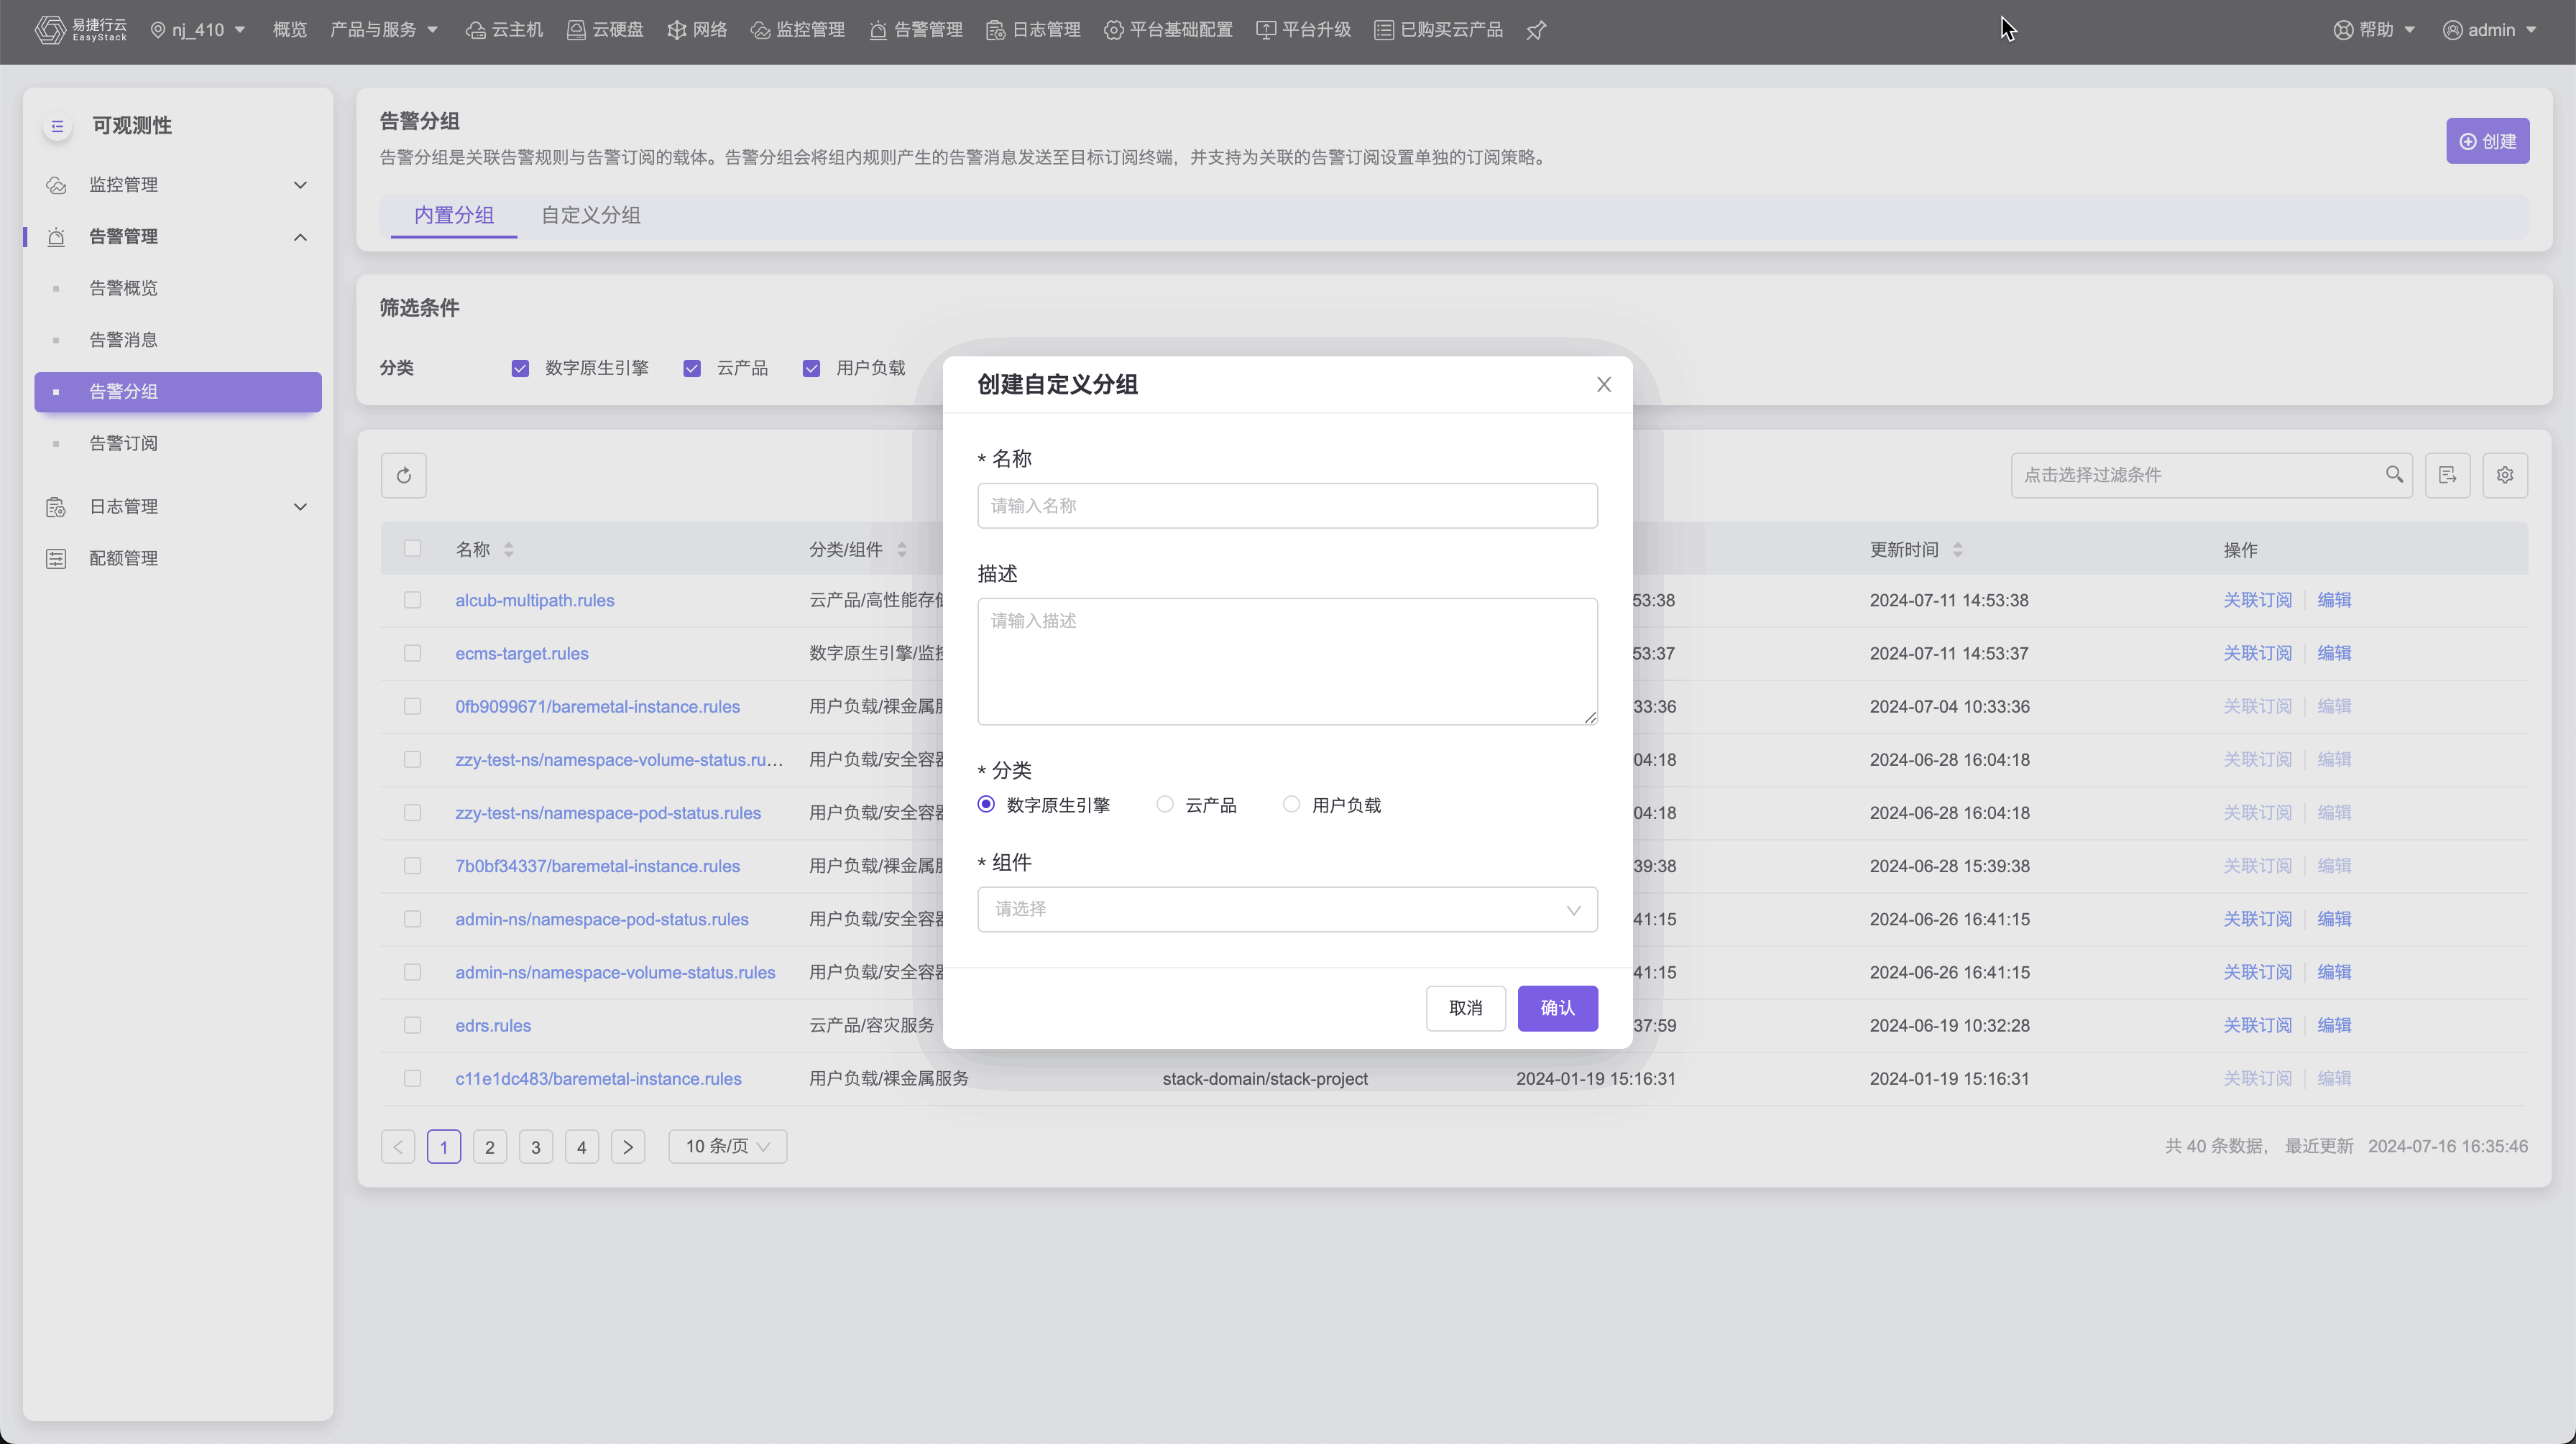This screenshot has width=2576, height=1444.
Task: Click the export list icon button
Action: tap(2447, 476)
